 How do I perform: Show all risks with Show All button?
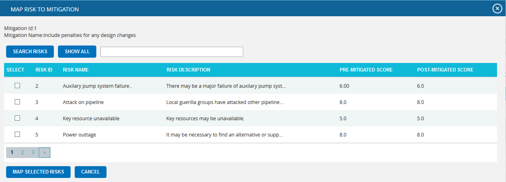[x=77, y=52]
